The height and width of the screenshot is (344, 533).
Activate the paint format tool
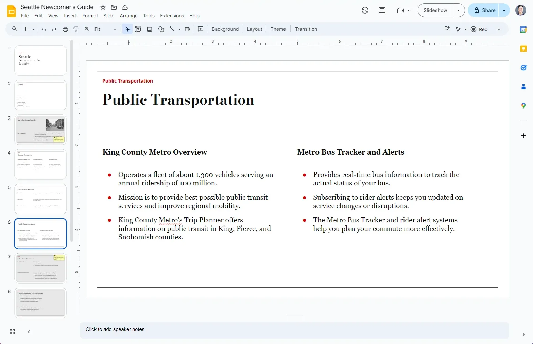tap(76, 29)
